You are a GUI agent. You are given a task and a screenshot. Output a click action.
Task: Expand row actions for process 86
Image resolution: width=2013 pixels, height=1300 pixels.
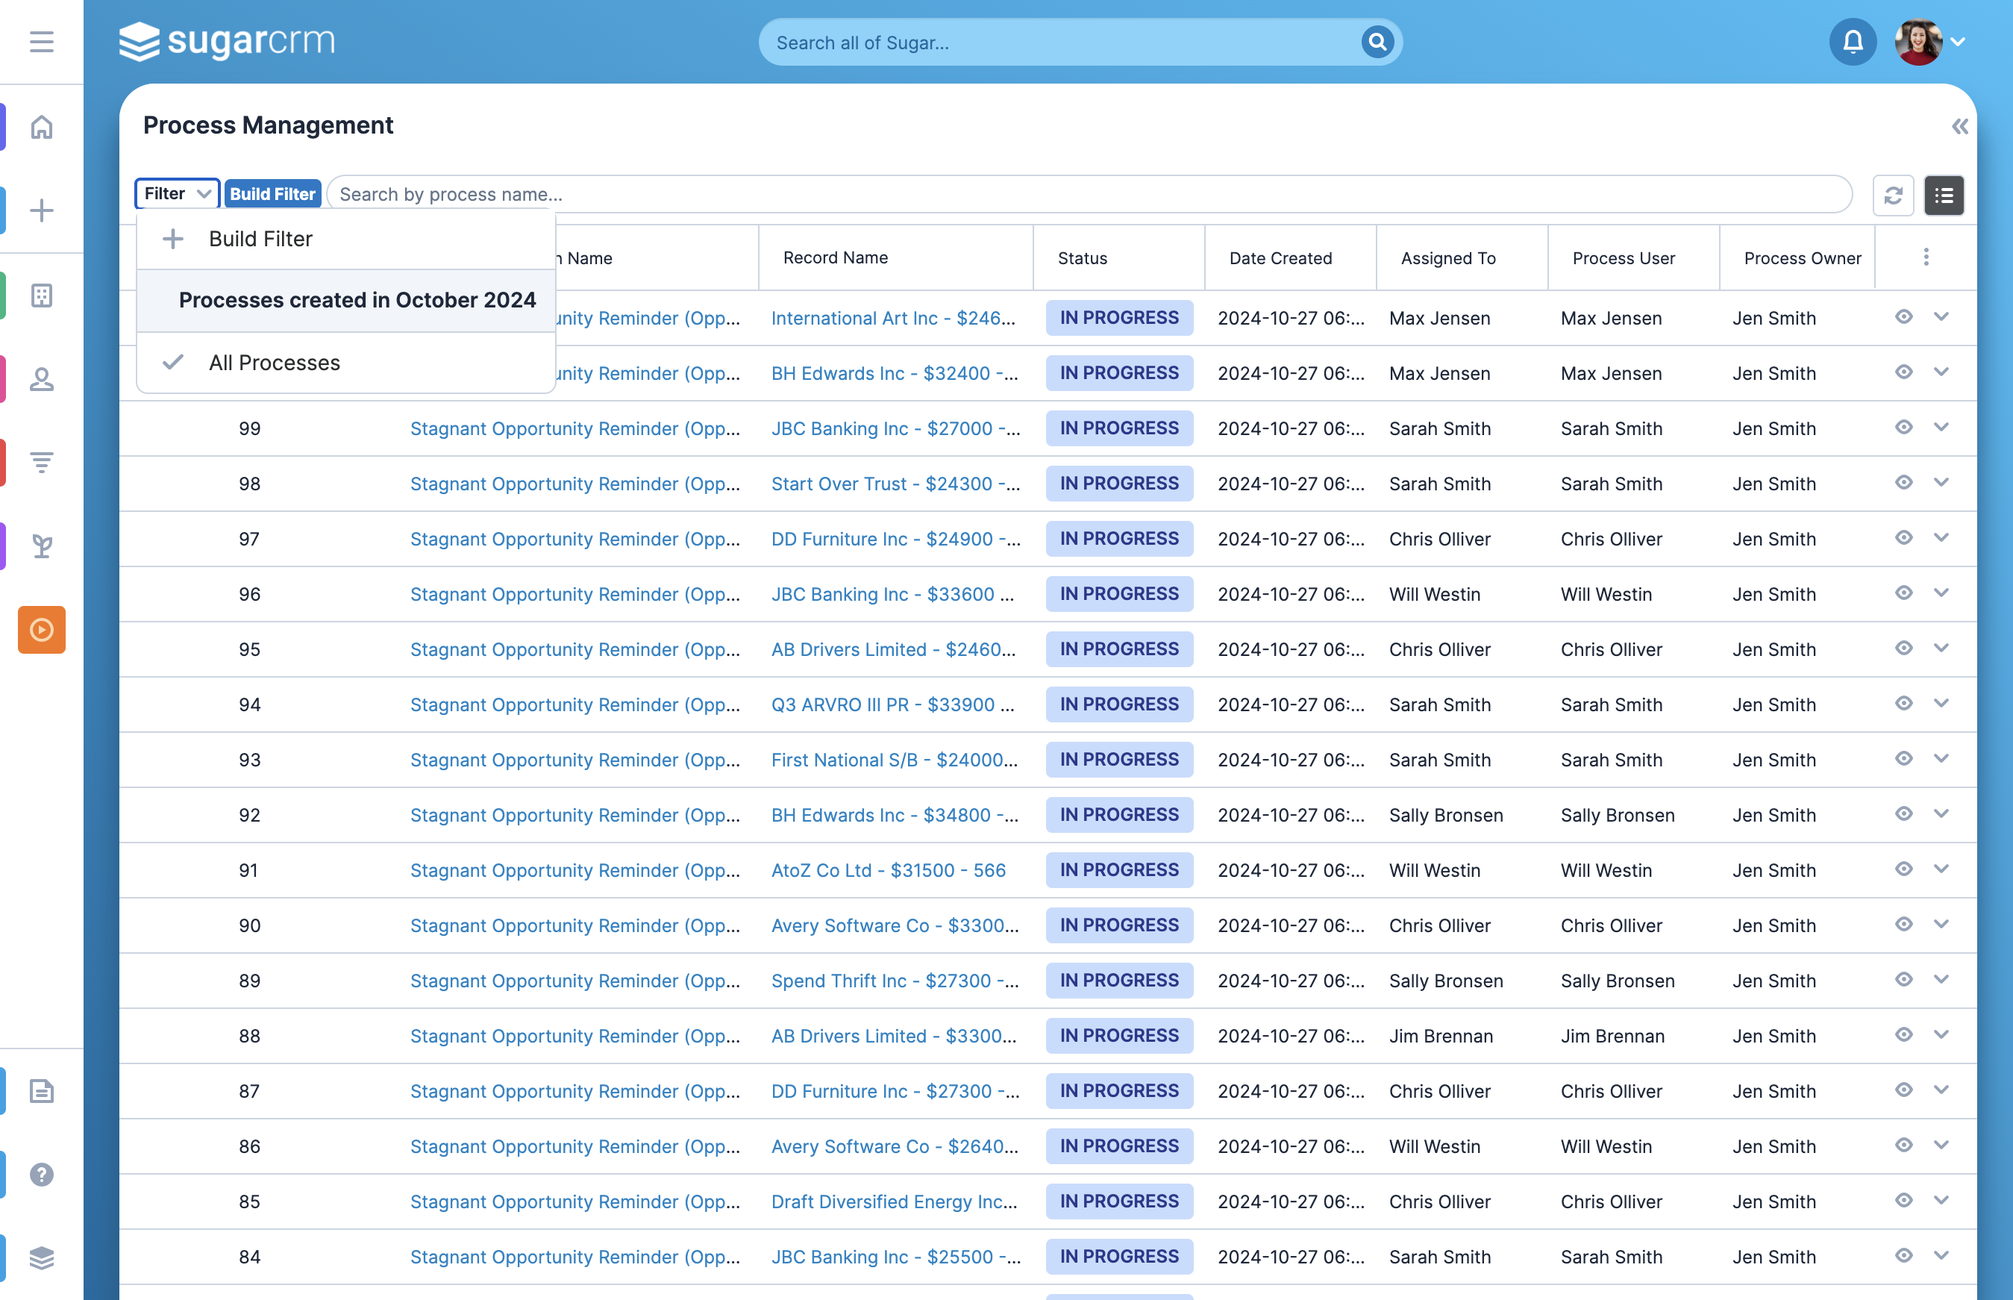tap(1941, 1146)
